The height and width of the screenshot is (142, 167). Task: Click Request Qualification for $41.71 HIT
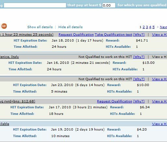tap(76, 35)
